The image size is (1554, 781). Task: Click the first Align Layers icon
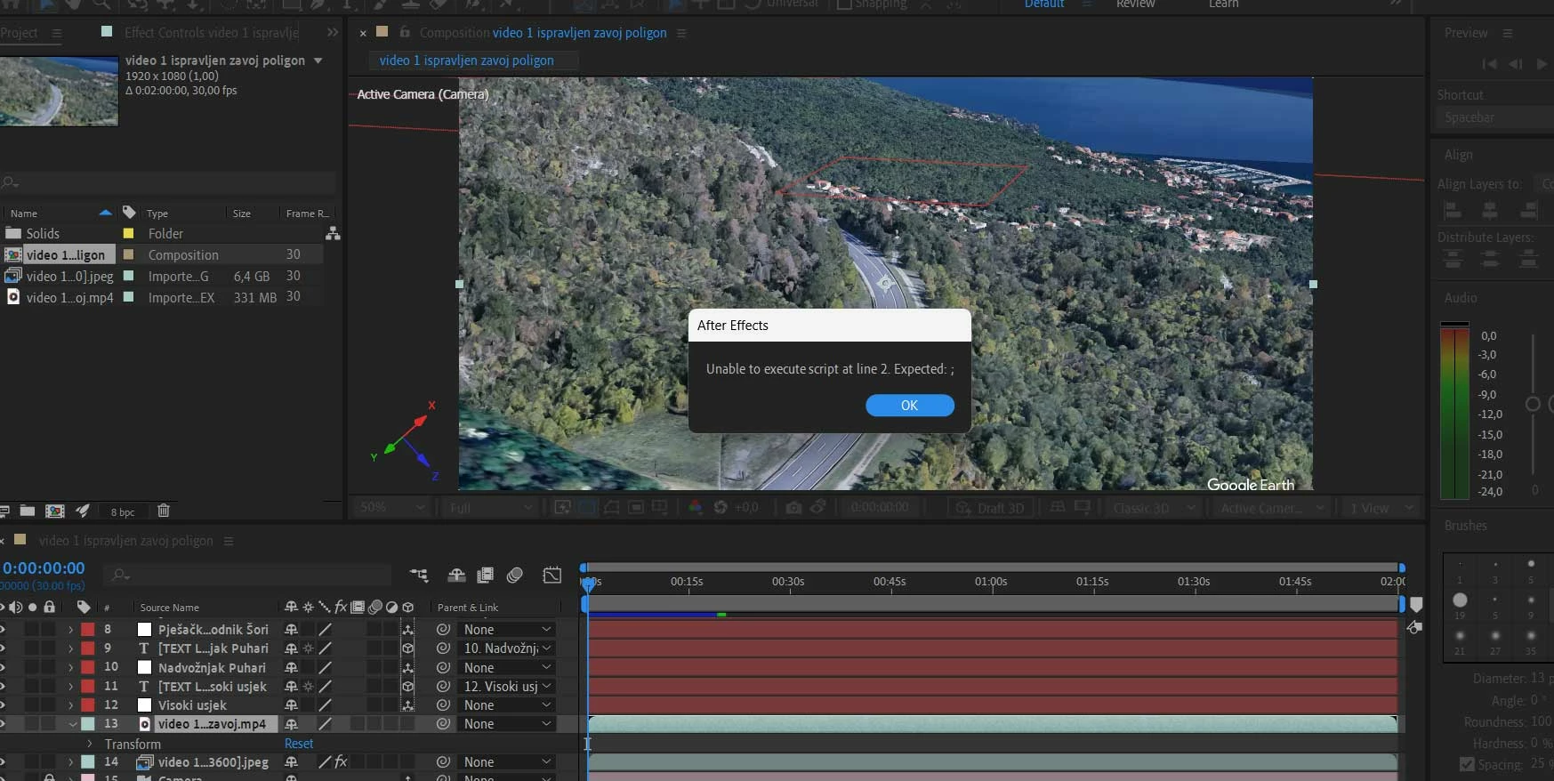coord(1453,210)
